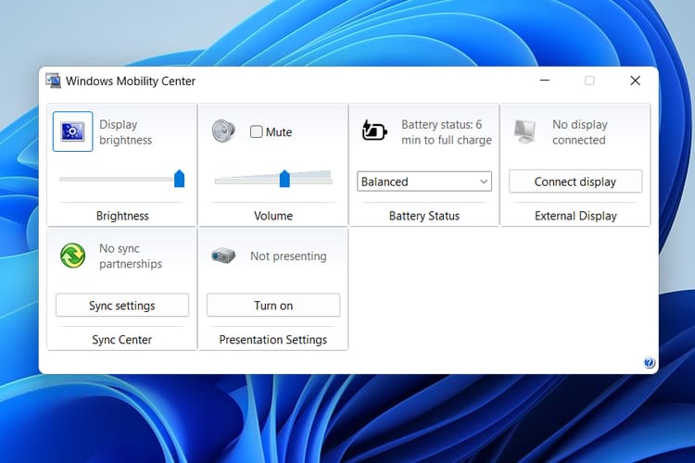This screenshot has width=695, height=463.
Task: Click the Volume speaker icon
Action: (223, 131)
